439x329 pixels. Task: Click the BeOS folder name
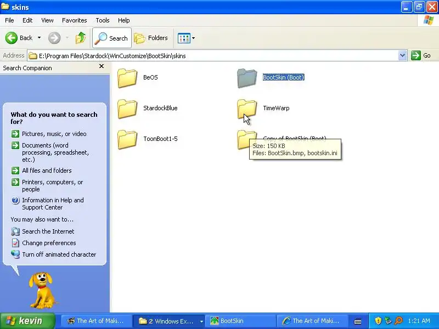click(x=150, y=77)
